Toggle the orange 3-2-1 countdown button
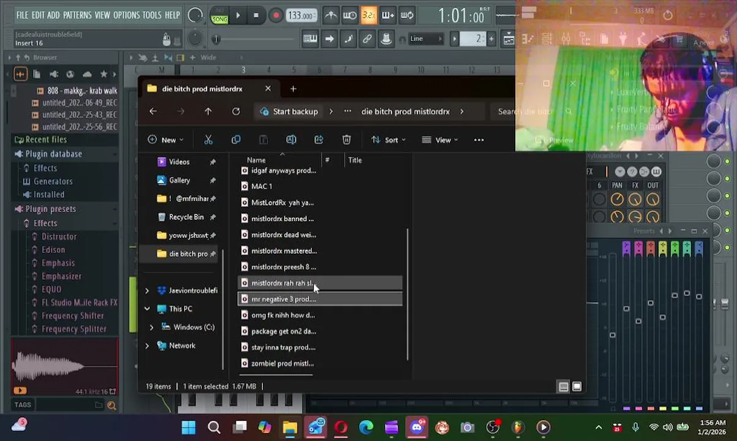This screenshot has height=441, width=737. point(368,15)
